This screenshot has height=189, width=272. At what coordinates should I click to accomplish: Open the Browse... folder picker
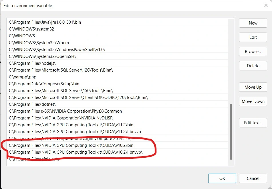253,52
